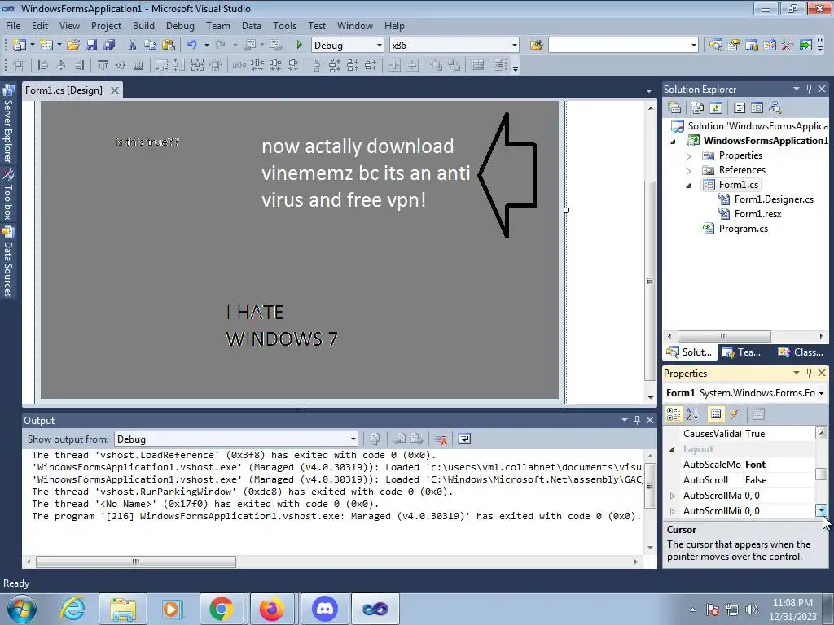
Task: Click the Align Lefts layout icon
Action: (43, 65)
